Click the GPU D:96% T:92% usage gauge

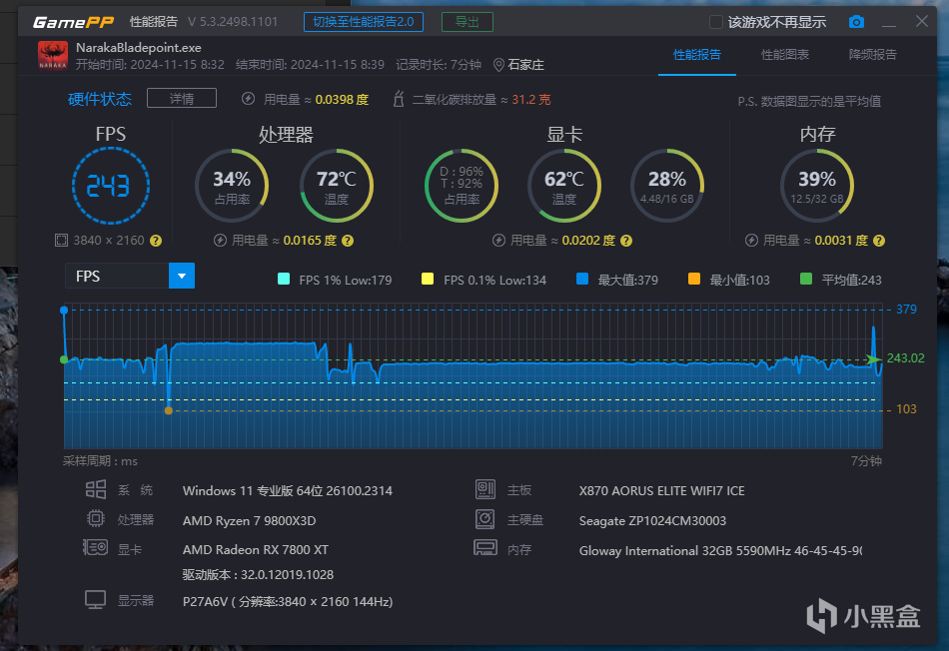(462, 186)
